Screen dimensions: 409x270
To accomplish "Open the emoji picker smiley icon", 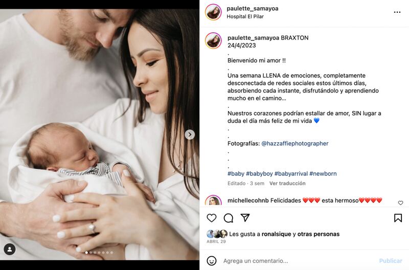I will [212, 261].
